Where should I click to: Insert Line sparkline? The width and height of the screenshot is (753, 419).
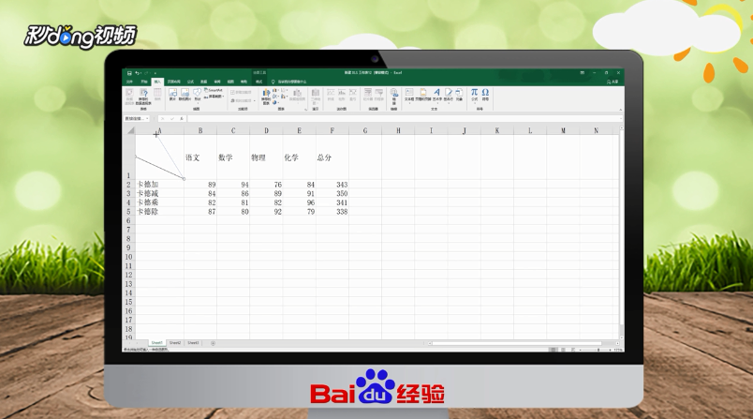click(x=331, y=95)
